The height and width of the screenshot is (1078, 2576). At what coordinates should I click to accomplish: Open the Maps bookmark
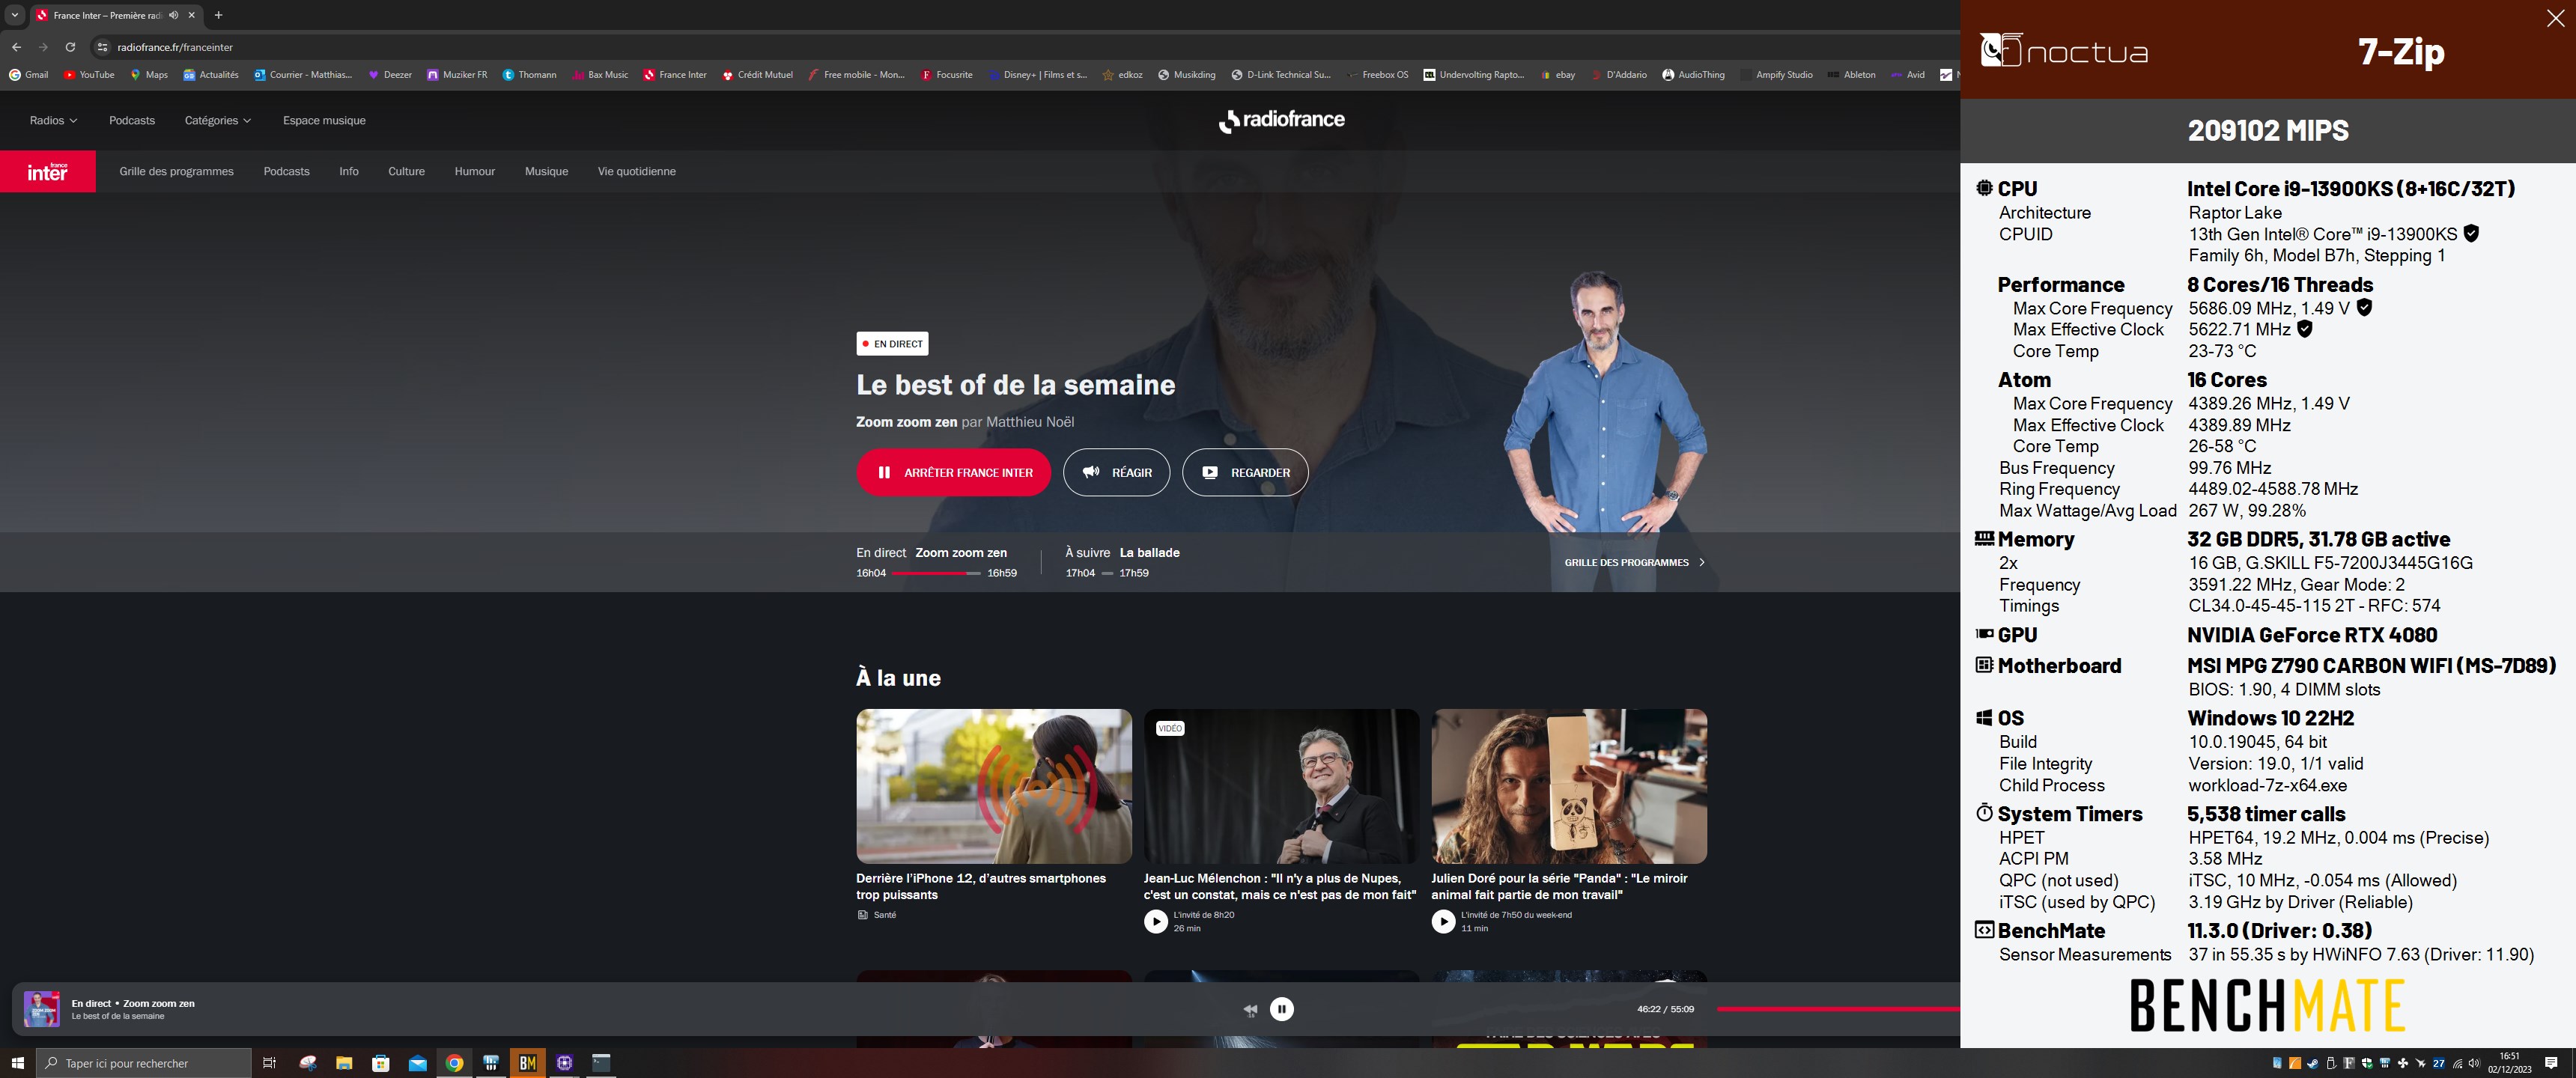coord(148,75)
